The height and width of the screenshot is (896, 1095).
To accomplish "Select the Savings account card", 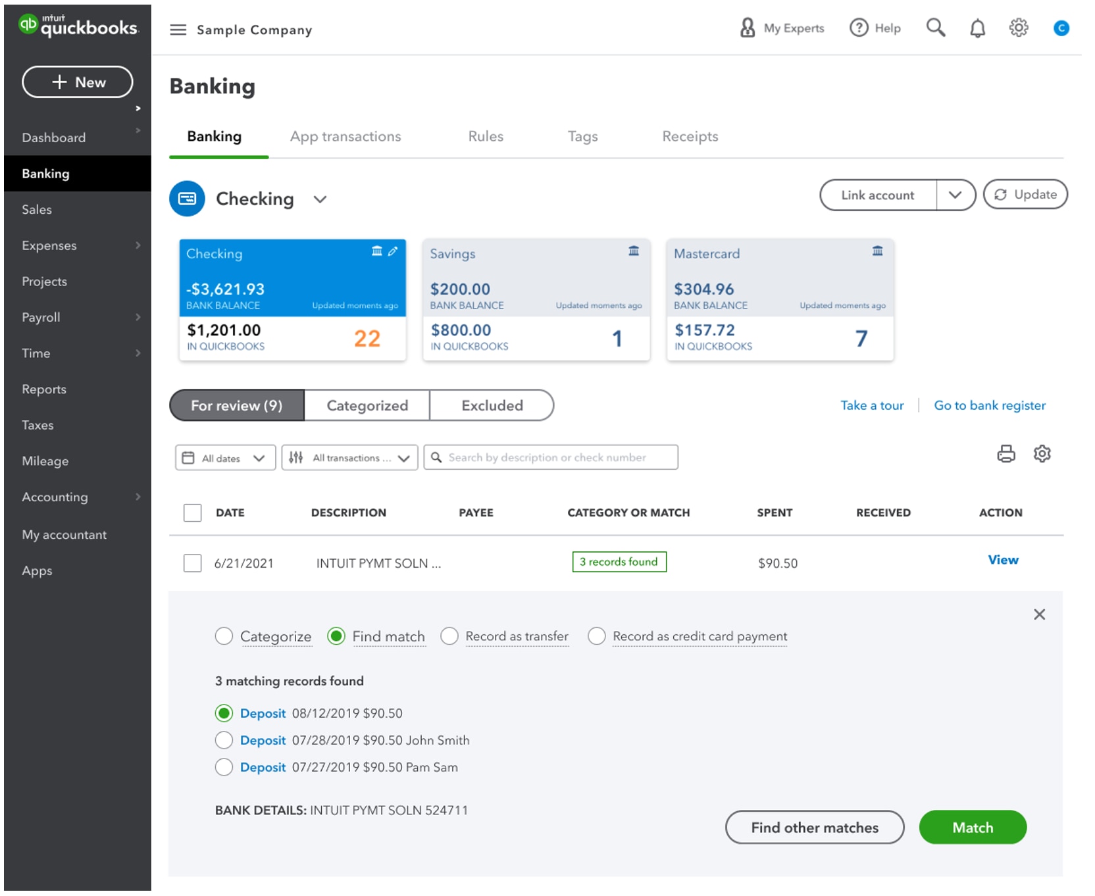I will 536,300.
